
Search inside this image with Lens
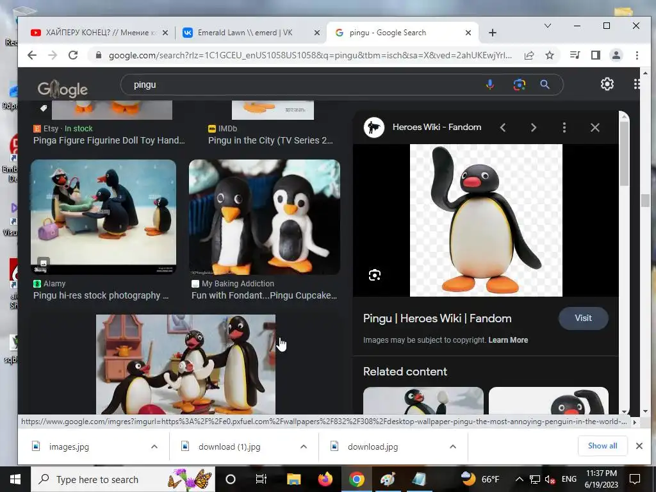point(374,275)
